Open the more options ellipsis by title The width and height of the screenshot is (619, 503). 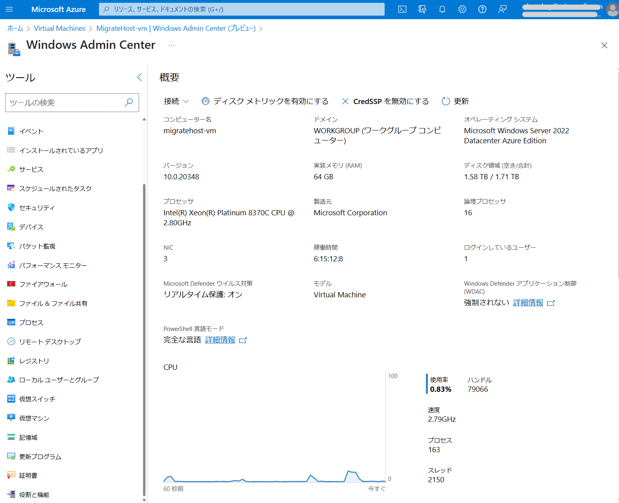point(171,45)
